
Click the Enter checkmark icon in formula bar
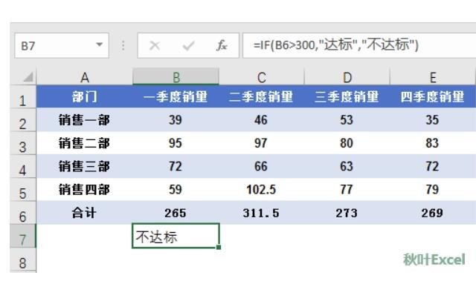click(188, 46)
